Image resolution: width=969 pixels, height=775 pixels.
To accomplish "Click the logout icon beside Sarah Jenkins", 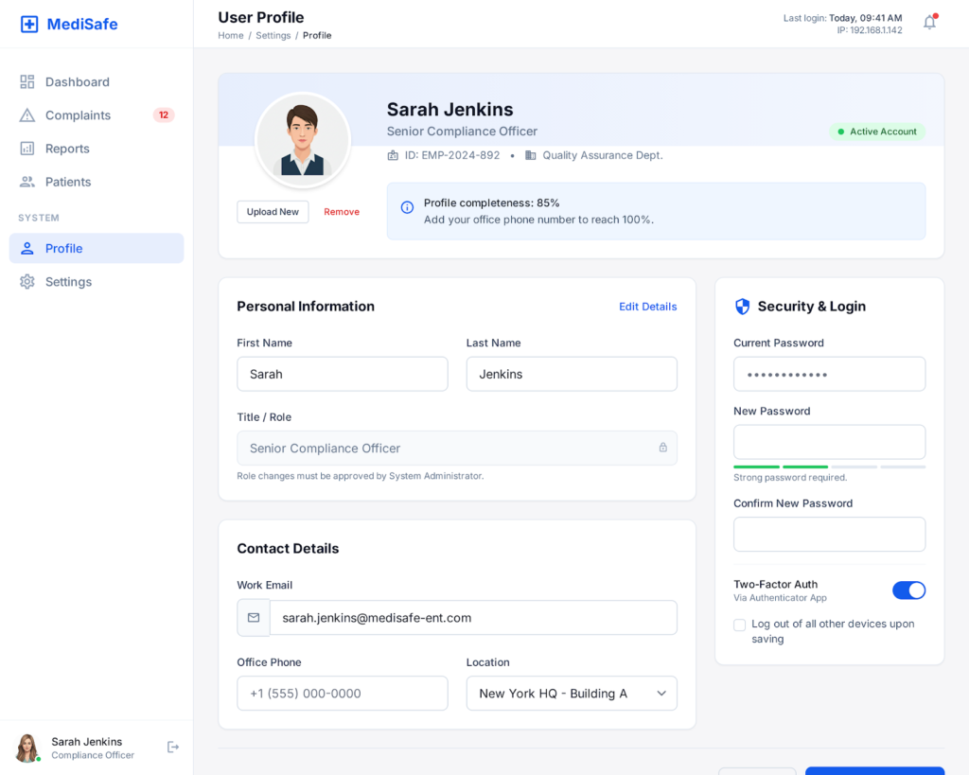I will pos(173,748).
